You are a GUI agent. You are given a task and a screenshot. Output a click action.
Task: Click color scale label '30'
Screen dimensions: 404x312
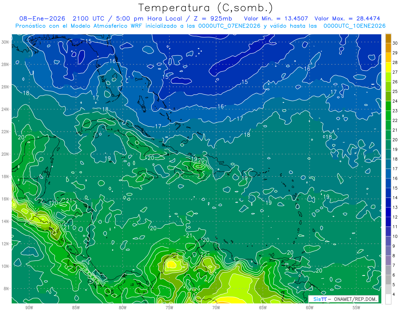click(x=395, y=43)
